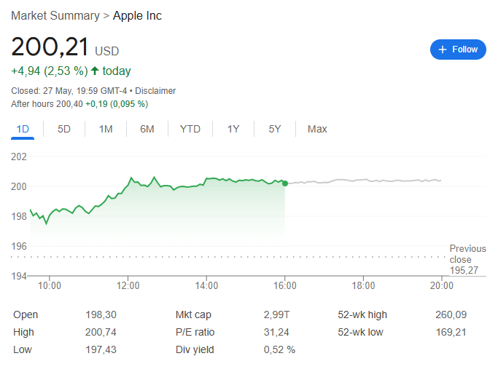Show the 1Y chart range

click(x=233, y=129)
